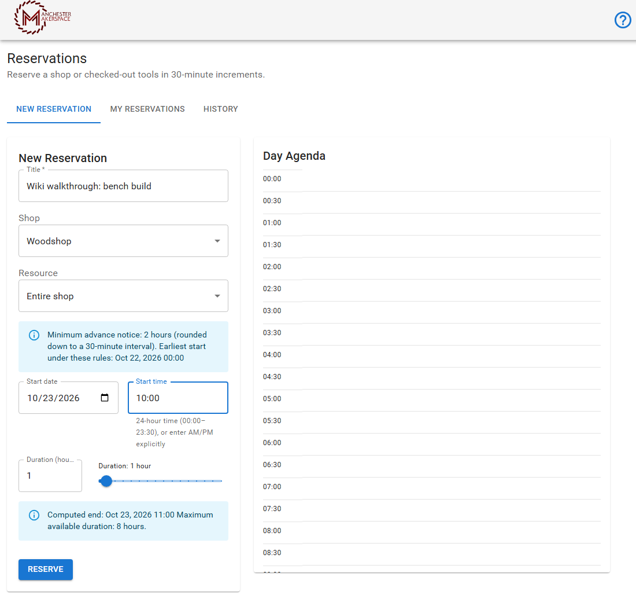Click the 04:30 agenda slot label
Image resolution: width=636 pixels, height=602 pixels.
pos(272,377)
